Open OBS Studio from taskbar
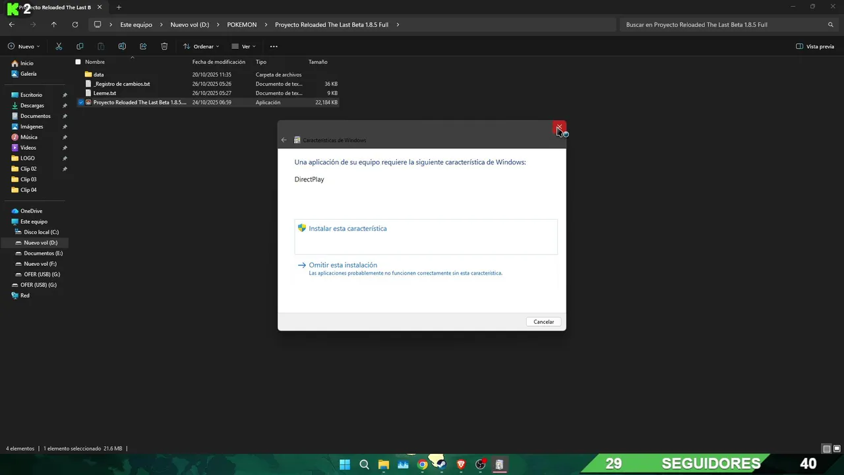844x475 pixels. [x=481, y=464]
